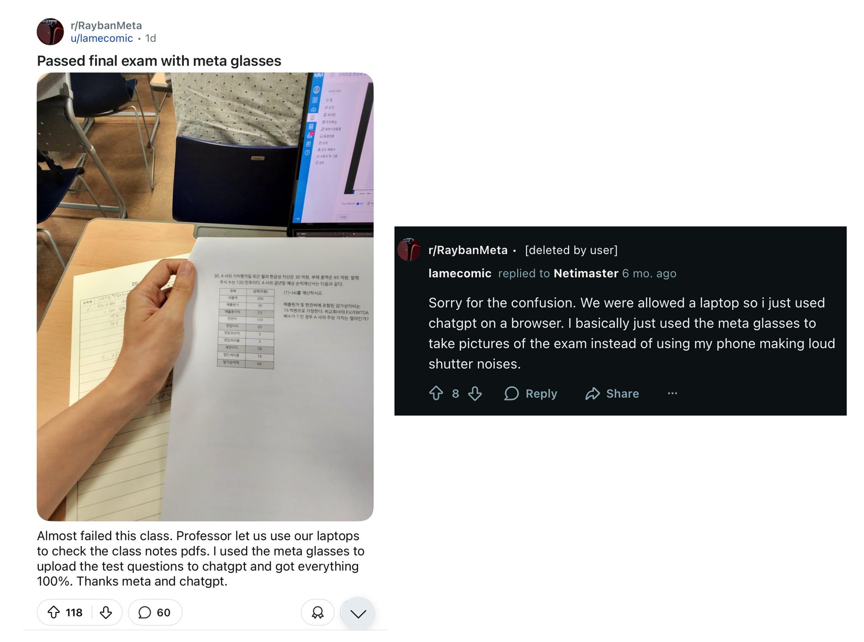Open post title 'Passed final exam with meta glasses'
Image resolution: width=864 pixels, height=642 pixels.
click(x=159, y=61)
